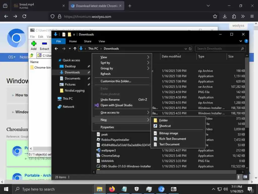Choose Open with Visual Studio
This screenshot has width=258, height=194.
click(x=122, y=105)
